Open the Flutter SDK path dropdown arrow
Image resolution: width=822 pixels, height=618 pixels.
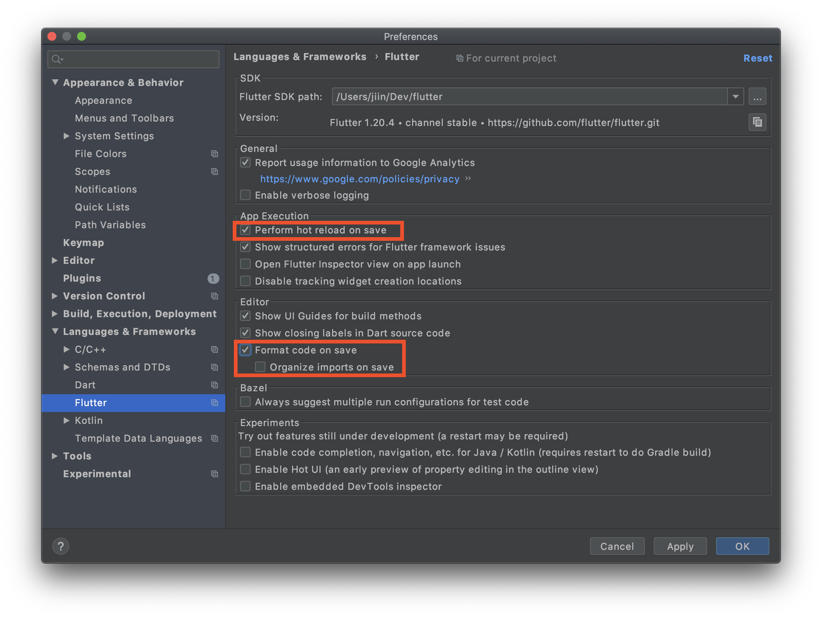pyautogui.click(x=735, y=97)
